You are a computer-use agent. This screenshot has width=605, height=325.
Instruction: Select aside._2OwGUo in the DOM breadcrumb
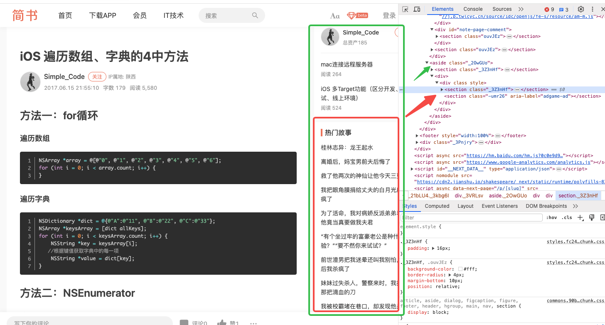point(508,196)
